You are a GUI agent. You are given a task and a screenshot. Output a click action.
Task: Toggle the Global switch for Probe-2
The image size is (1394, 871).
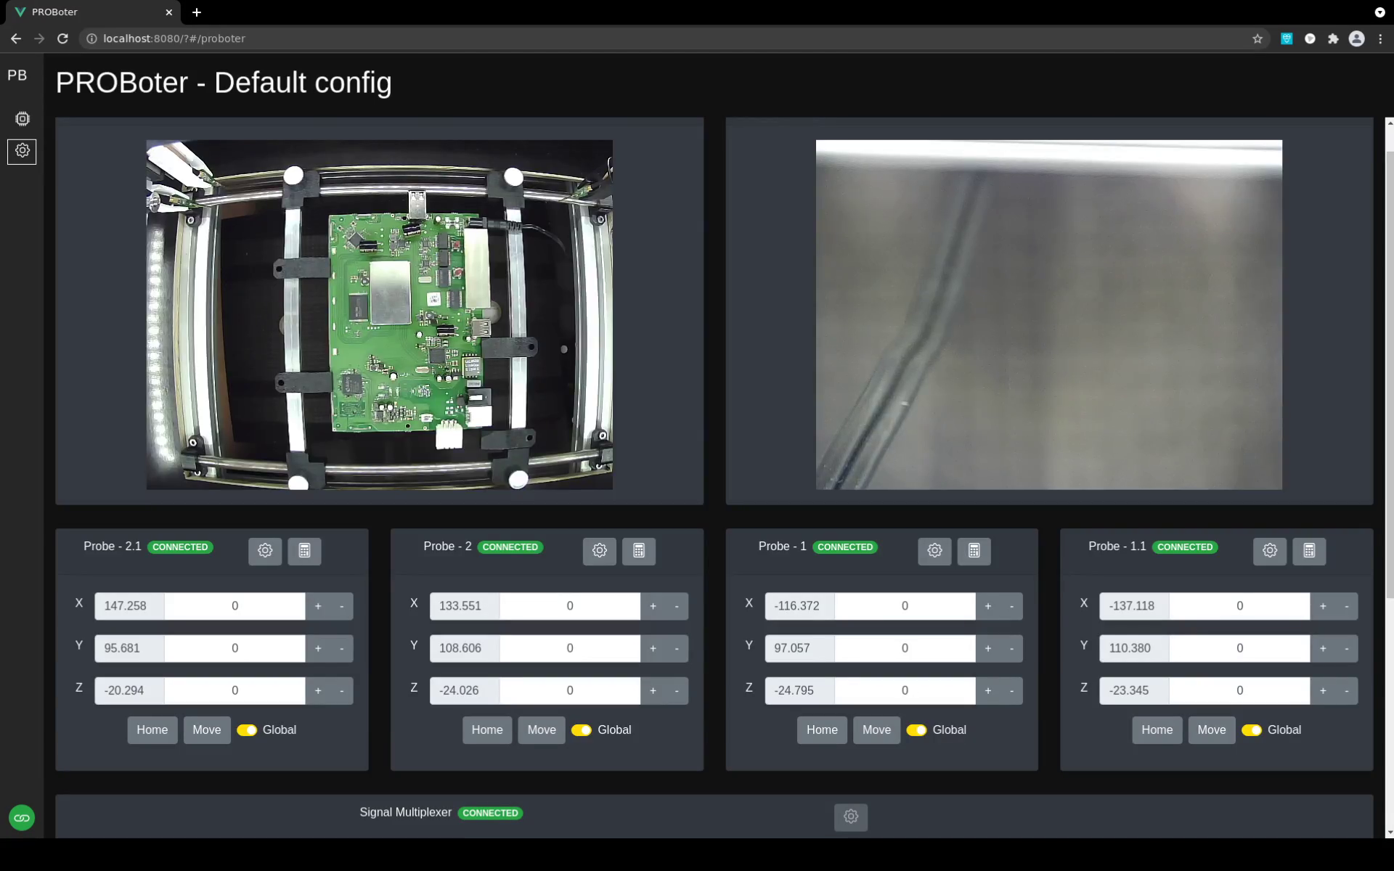[581, 729]
